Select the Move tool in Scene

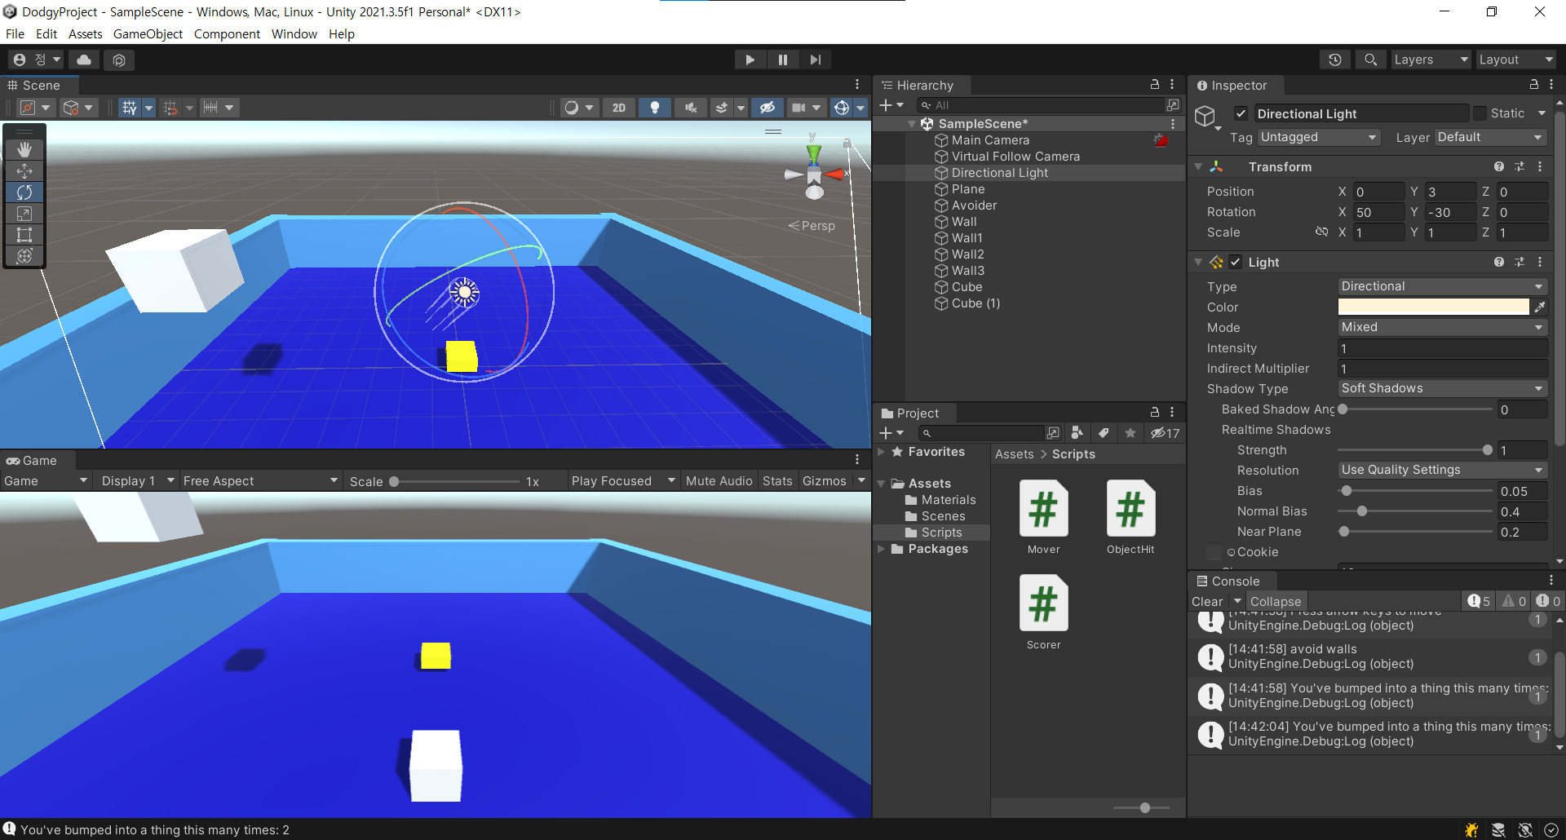(24, 170)
